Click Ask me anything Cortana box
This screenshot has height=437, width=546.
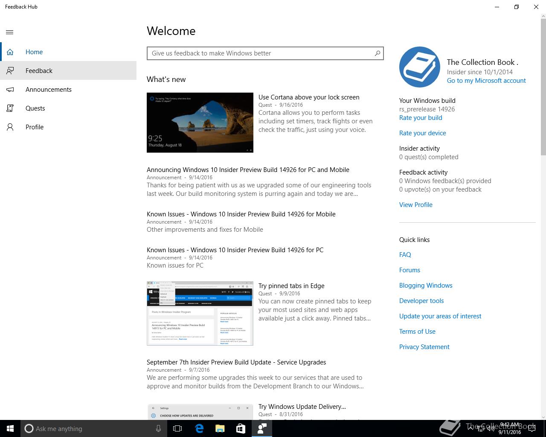(93, 428)
